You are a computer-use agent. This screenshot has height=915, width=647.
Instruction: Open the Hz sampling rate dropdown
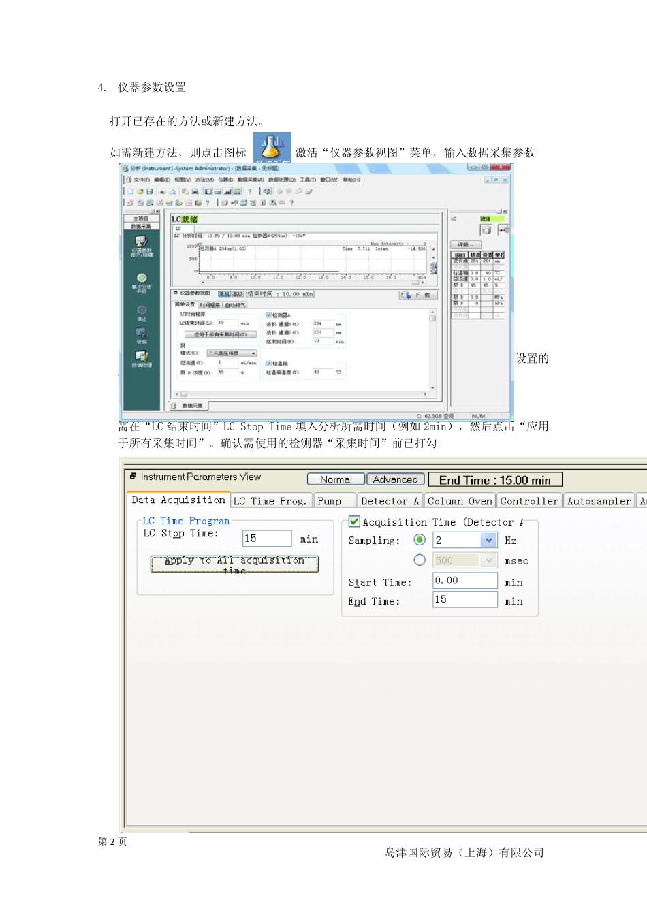click(x=488, y=540)
